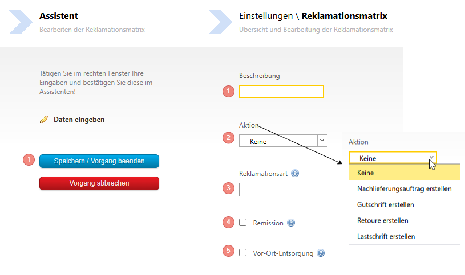465x275 pixels.
Task: Click step marker 5 beside Vor-Ort-Entsorgung
Action: pos(229,251)
